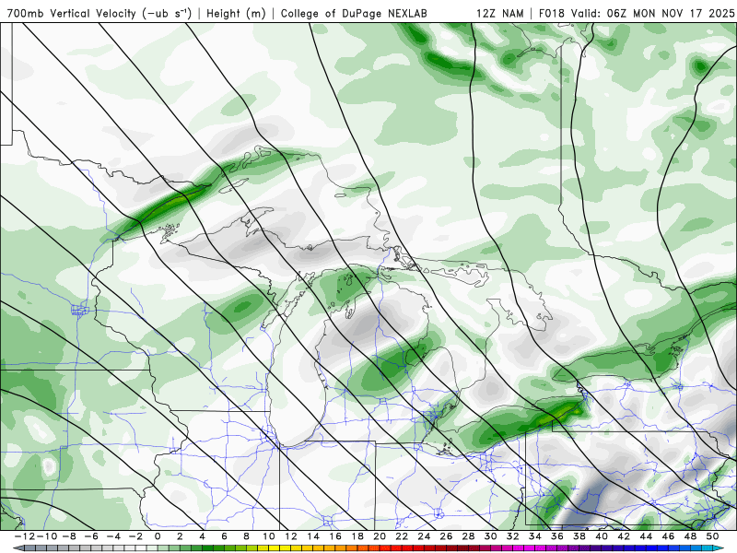Click the 28 label on the color scale

coord(468,536)
